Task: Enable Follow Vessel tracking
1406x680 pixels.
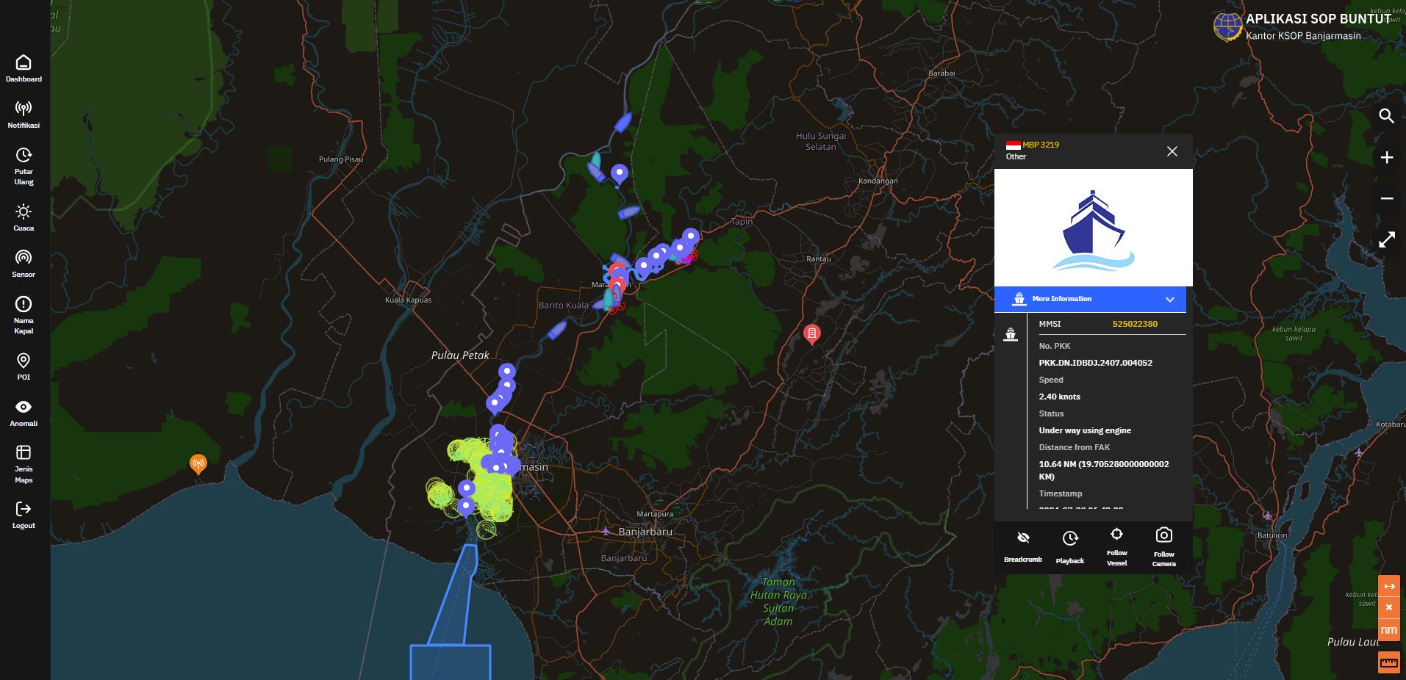Action: [x=1116, y=547]
